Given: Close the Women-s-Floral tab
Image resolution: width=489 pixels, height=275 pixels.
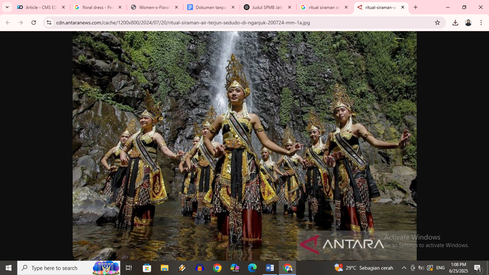Looking at the screenshot, I should (x=176, y=7).
